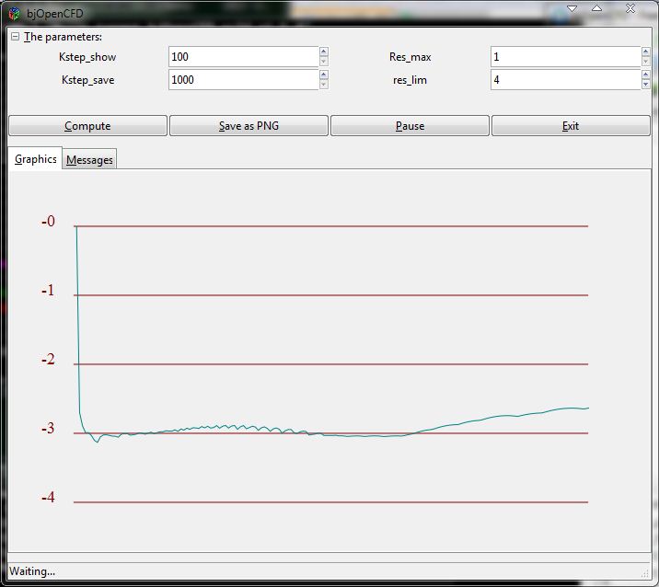Increase res_lim value with up arrow
Image resolution: width=659 pixels, height=587 pixels.
pos(645,75)
